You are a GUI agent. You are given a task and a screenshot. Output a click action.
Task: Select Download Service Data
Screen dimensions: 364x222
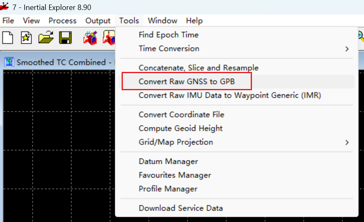pos(237,208)
